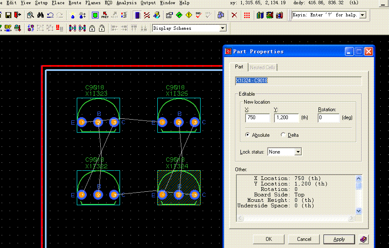This screenshot has width=389, height=248.
Task: Click the Rotation input field
Action: pyautogui.click(x=328, y=118)
